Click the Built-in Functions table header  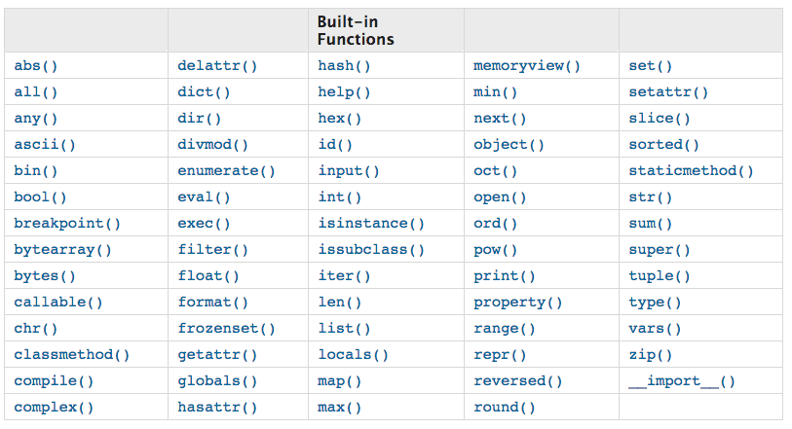pos(355,30)
